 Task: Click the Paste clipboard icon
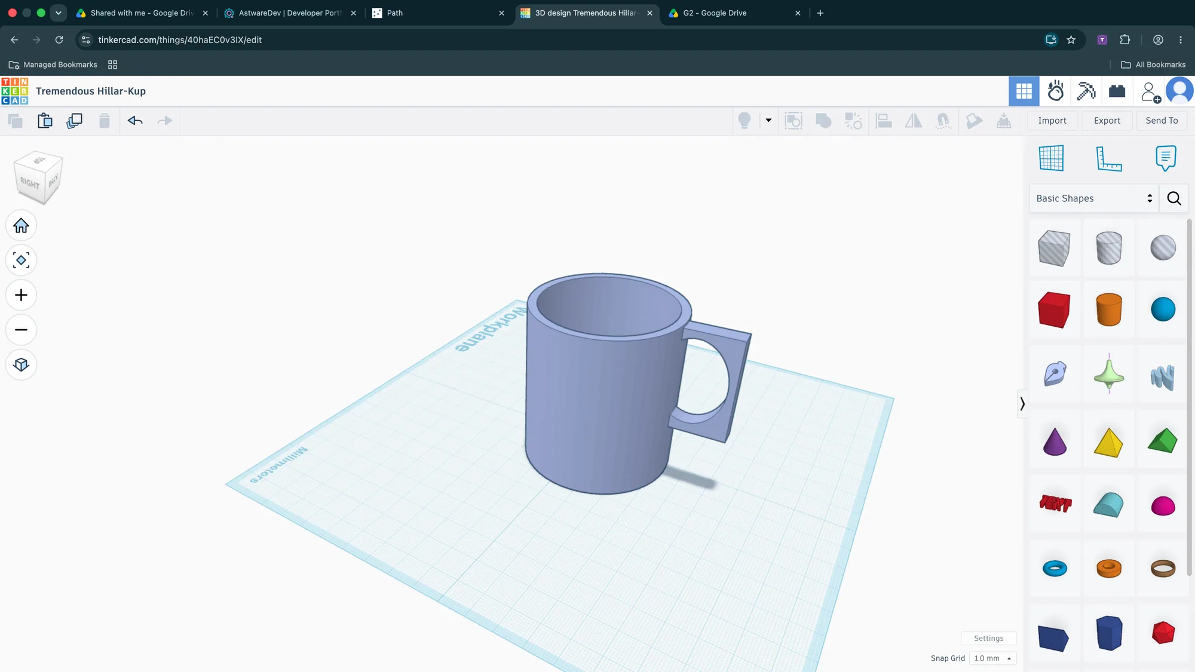[x=45, y=121]
